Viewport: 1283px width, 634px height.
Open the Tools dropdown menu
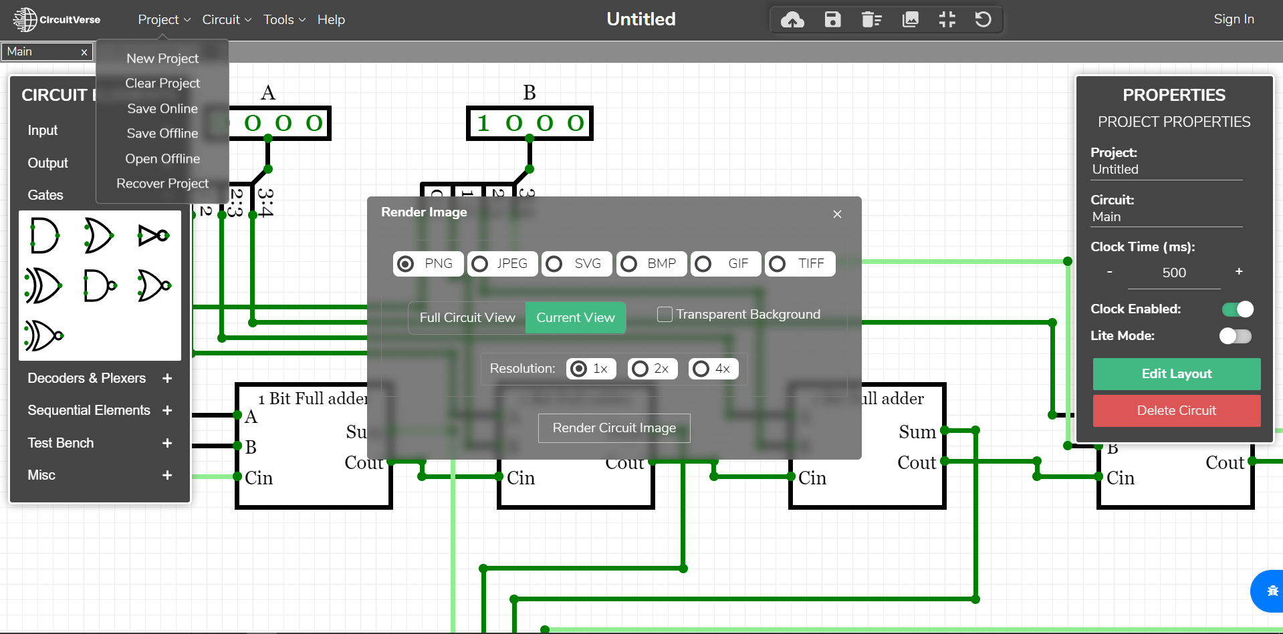(284, 20)
